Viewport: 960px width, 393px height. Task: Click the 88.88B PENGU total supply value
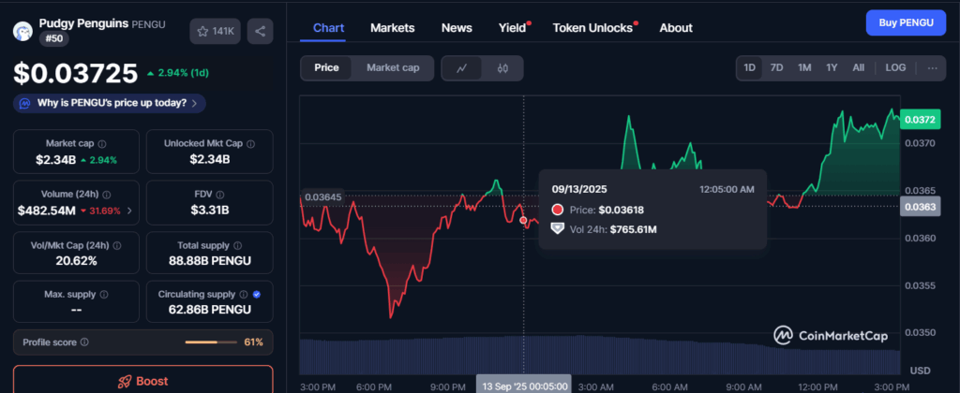[210, 262]
